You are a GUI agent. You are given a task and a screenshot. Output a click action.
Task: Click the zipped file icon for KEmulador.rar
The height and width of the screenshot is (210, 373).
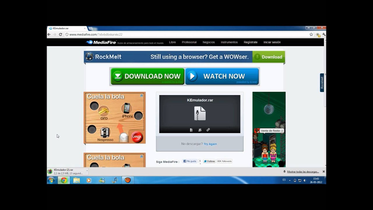(200, 113)
